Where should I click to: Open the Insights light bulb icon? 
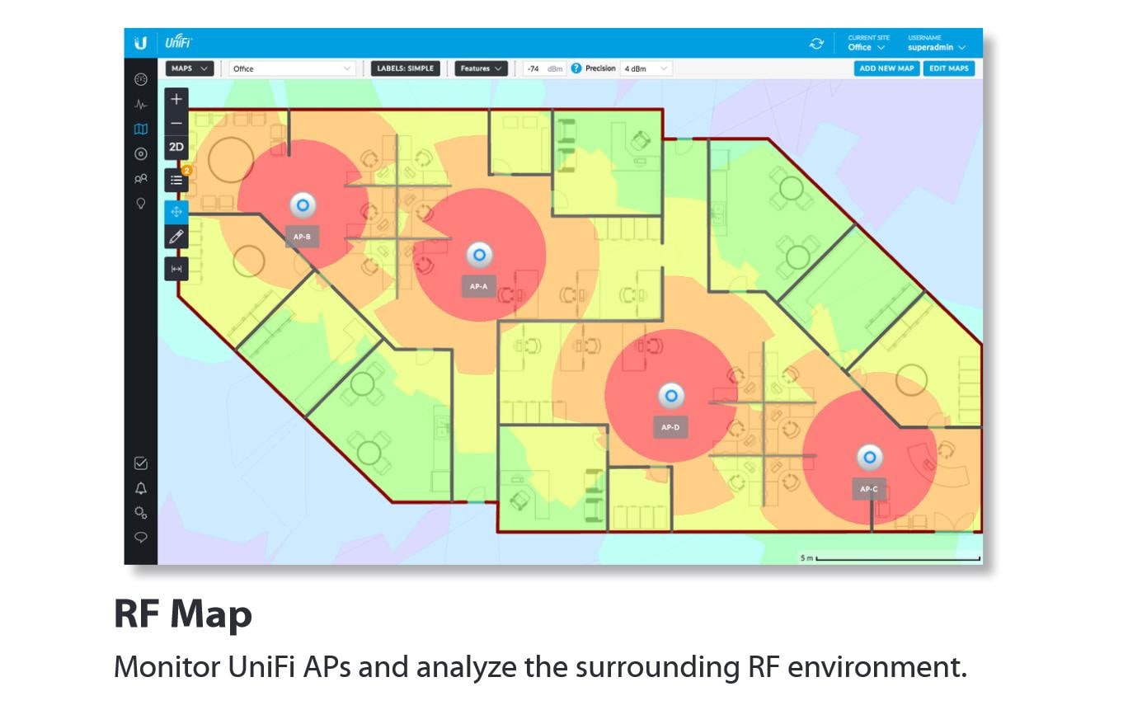coord(141,203)
